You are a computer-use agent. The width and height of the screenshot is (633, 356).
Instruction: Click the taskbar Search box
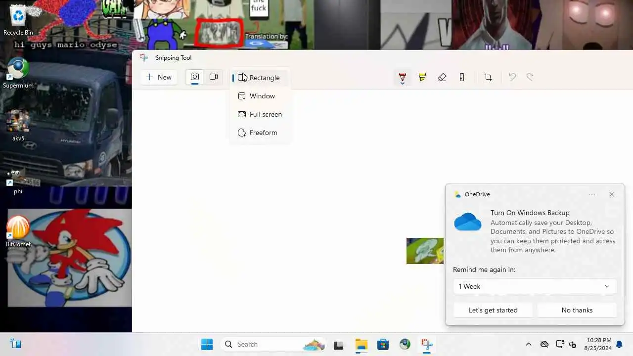click(x=273, y=344)
